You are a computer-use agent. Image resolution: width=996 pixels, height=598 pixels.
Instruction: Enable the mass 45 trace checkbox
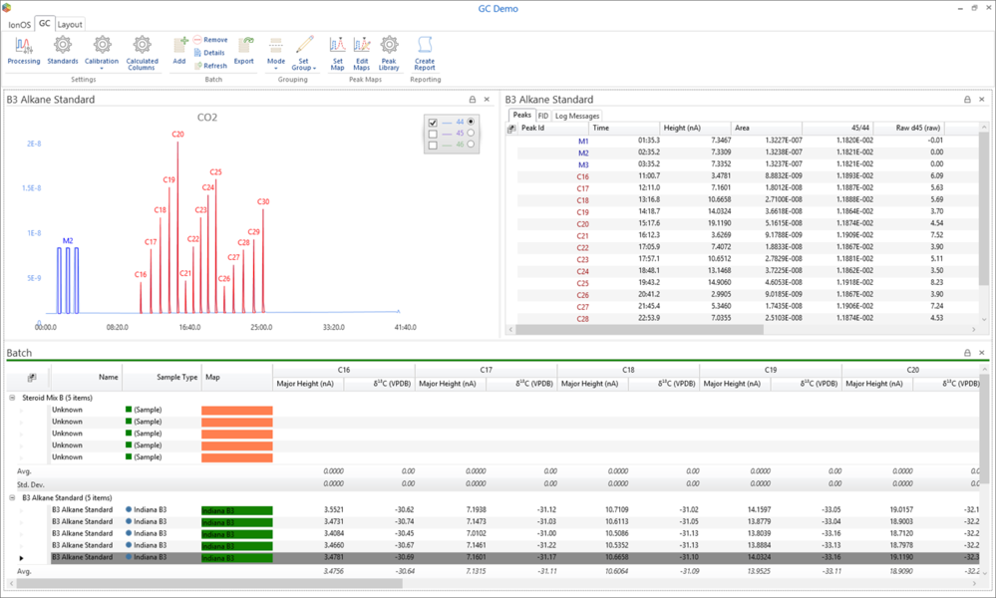[433, 134]
